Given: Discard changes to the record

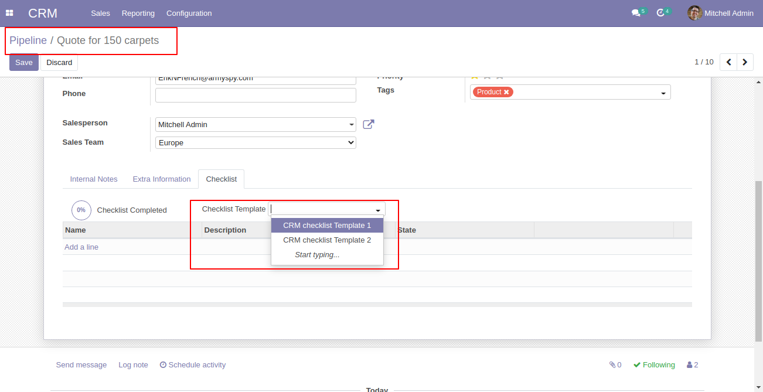Looking at the screenshot, I should click(59, 62).
